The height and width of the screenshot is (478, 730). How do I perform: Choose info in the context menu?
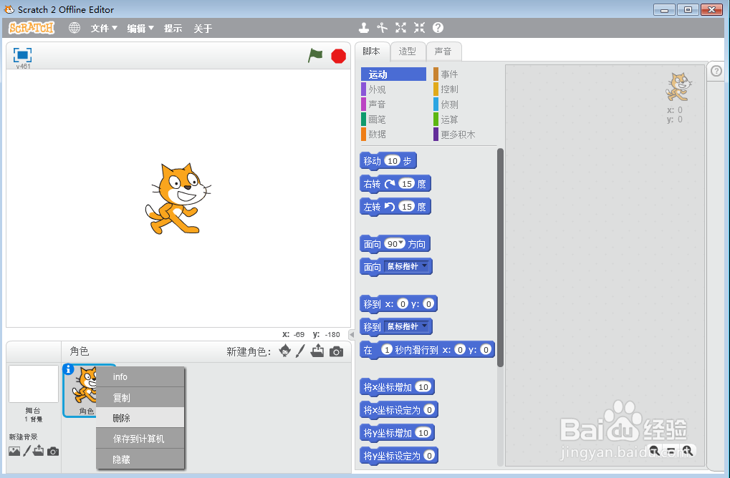[140, 376]
